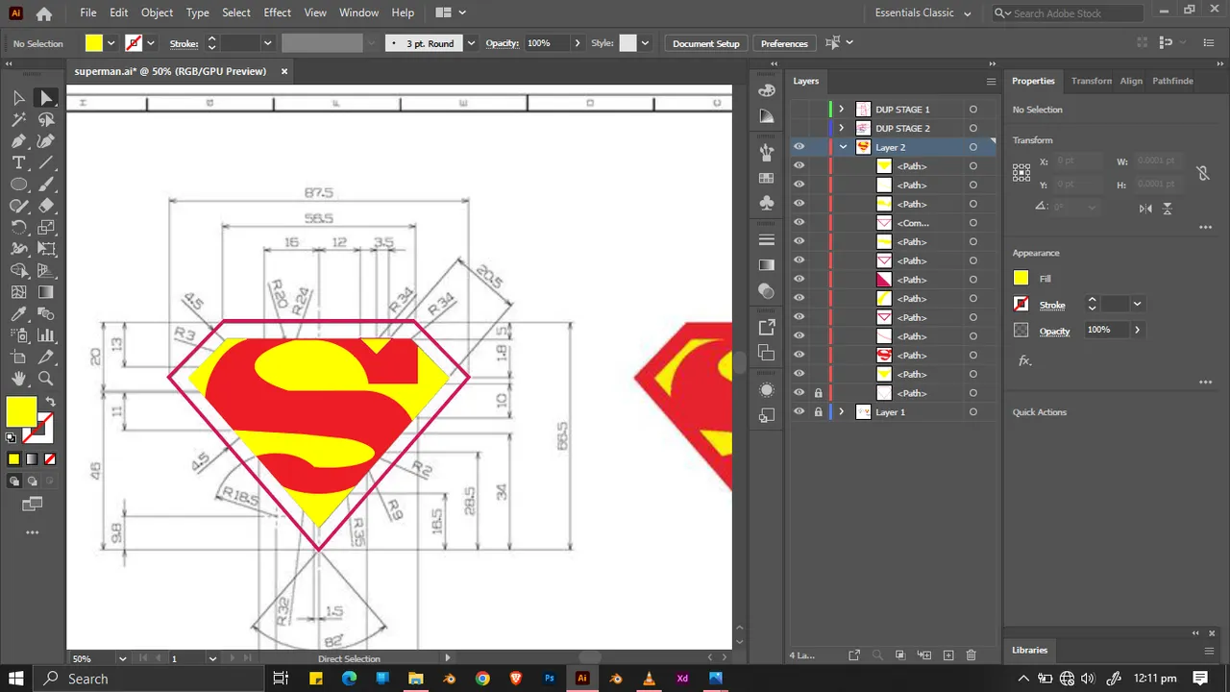
Task: Select the Hand tool
Action: point(18,379)
